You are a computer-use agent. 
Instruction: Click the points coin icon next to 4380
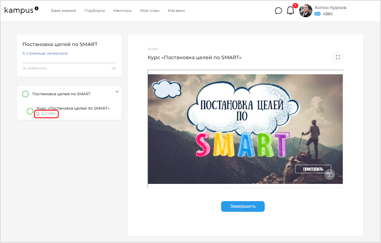coord(317,14)
